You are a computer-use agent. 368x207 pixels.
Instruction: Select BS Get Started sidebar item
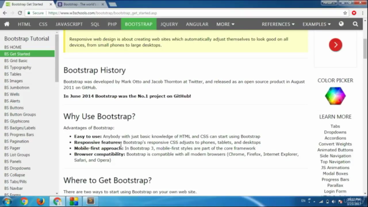[x=27, y=53]
